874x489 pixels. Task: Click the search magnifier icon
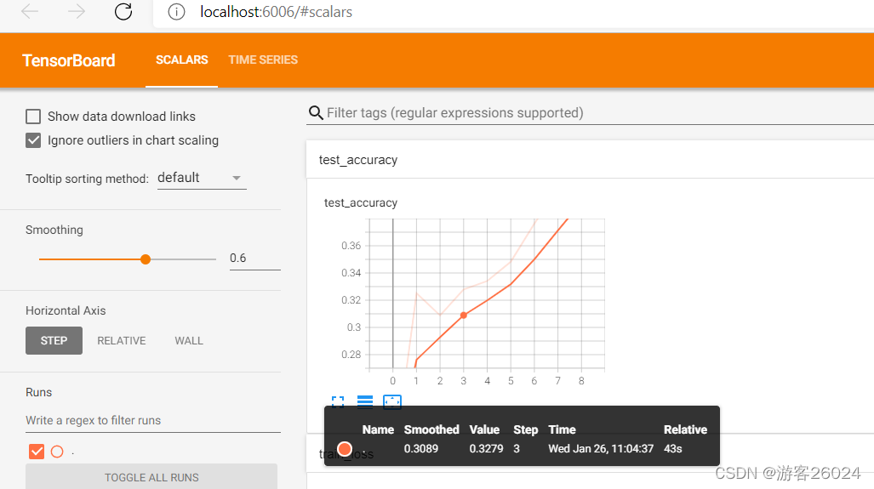pos(316,113)
